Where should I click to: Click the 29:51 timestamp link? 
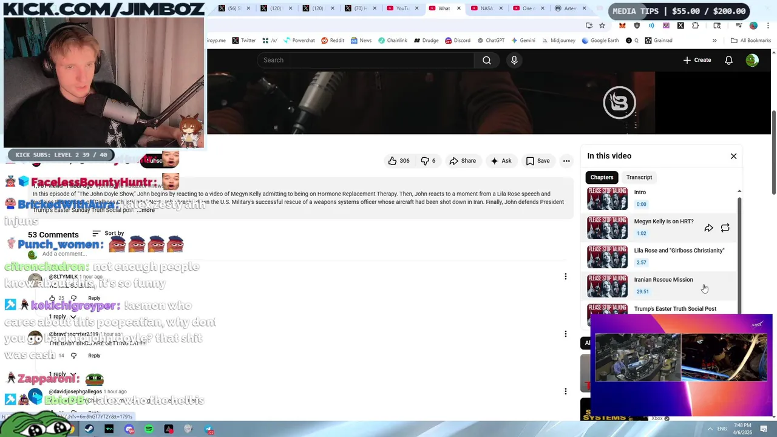point(642,291)
